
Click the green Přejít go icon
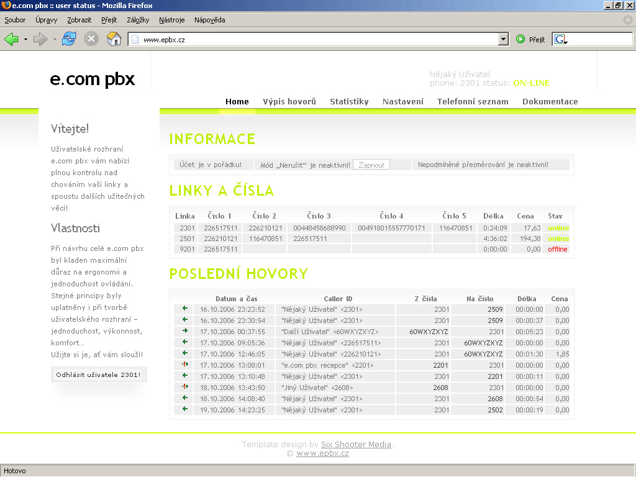click(520, 39)
